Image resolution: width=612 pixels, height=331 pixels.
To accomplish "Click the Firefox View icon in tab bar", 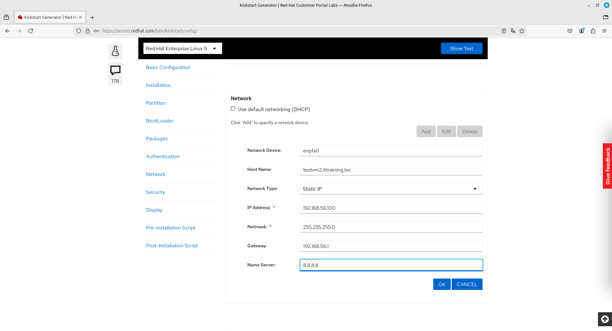I will click(x=6, y=18).
